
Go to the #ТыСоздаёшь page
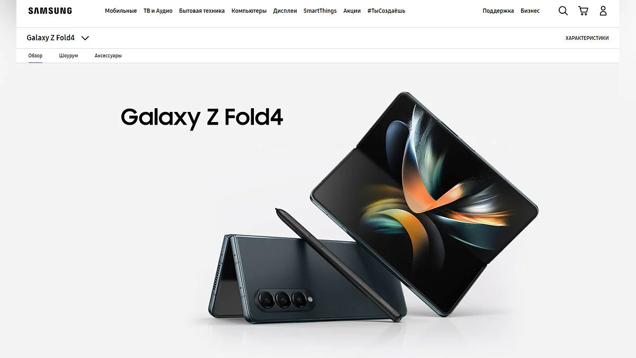click(386, 11)
